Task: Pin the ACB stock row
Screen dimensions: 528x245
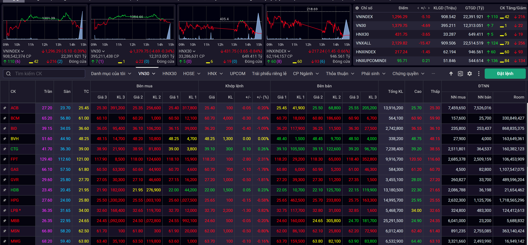Action: 5,108
